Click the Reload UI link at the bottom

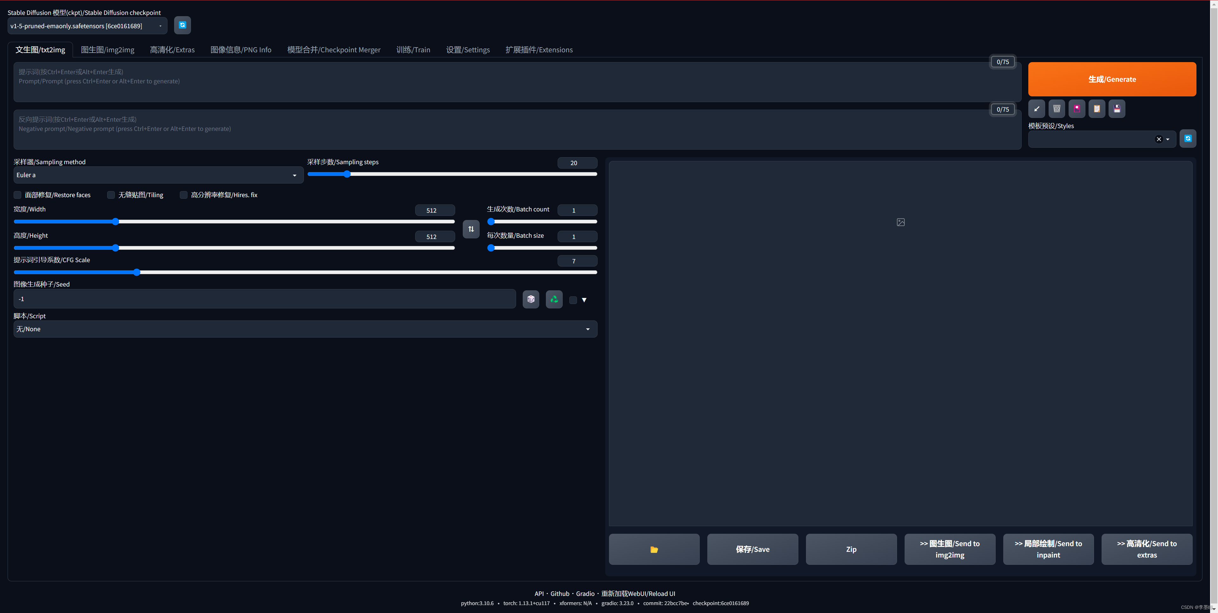point(638,594)
